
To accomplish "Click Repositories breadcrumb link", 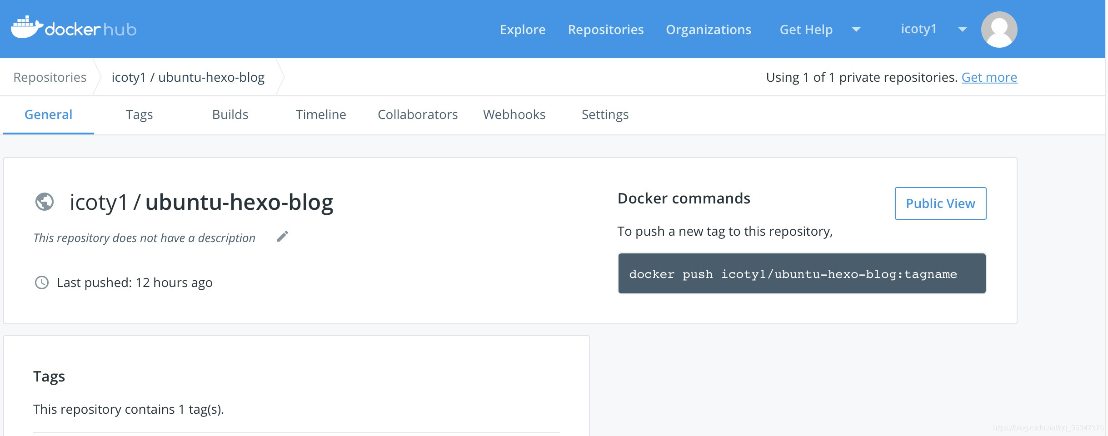I will [50, 77].
